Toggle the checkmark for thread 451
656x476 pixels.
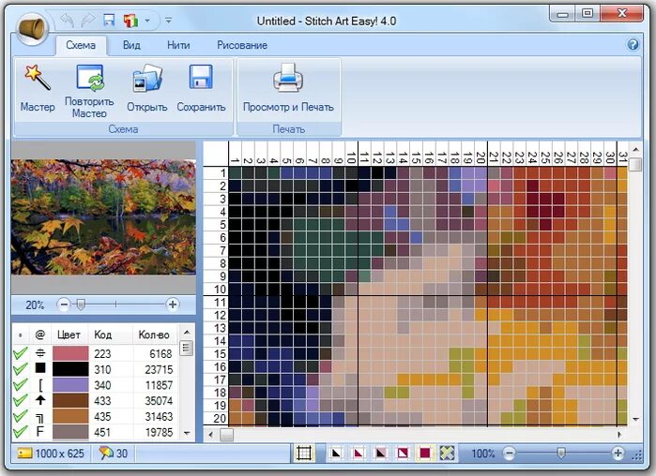pos(20,432)
